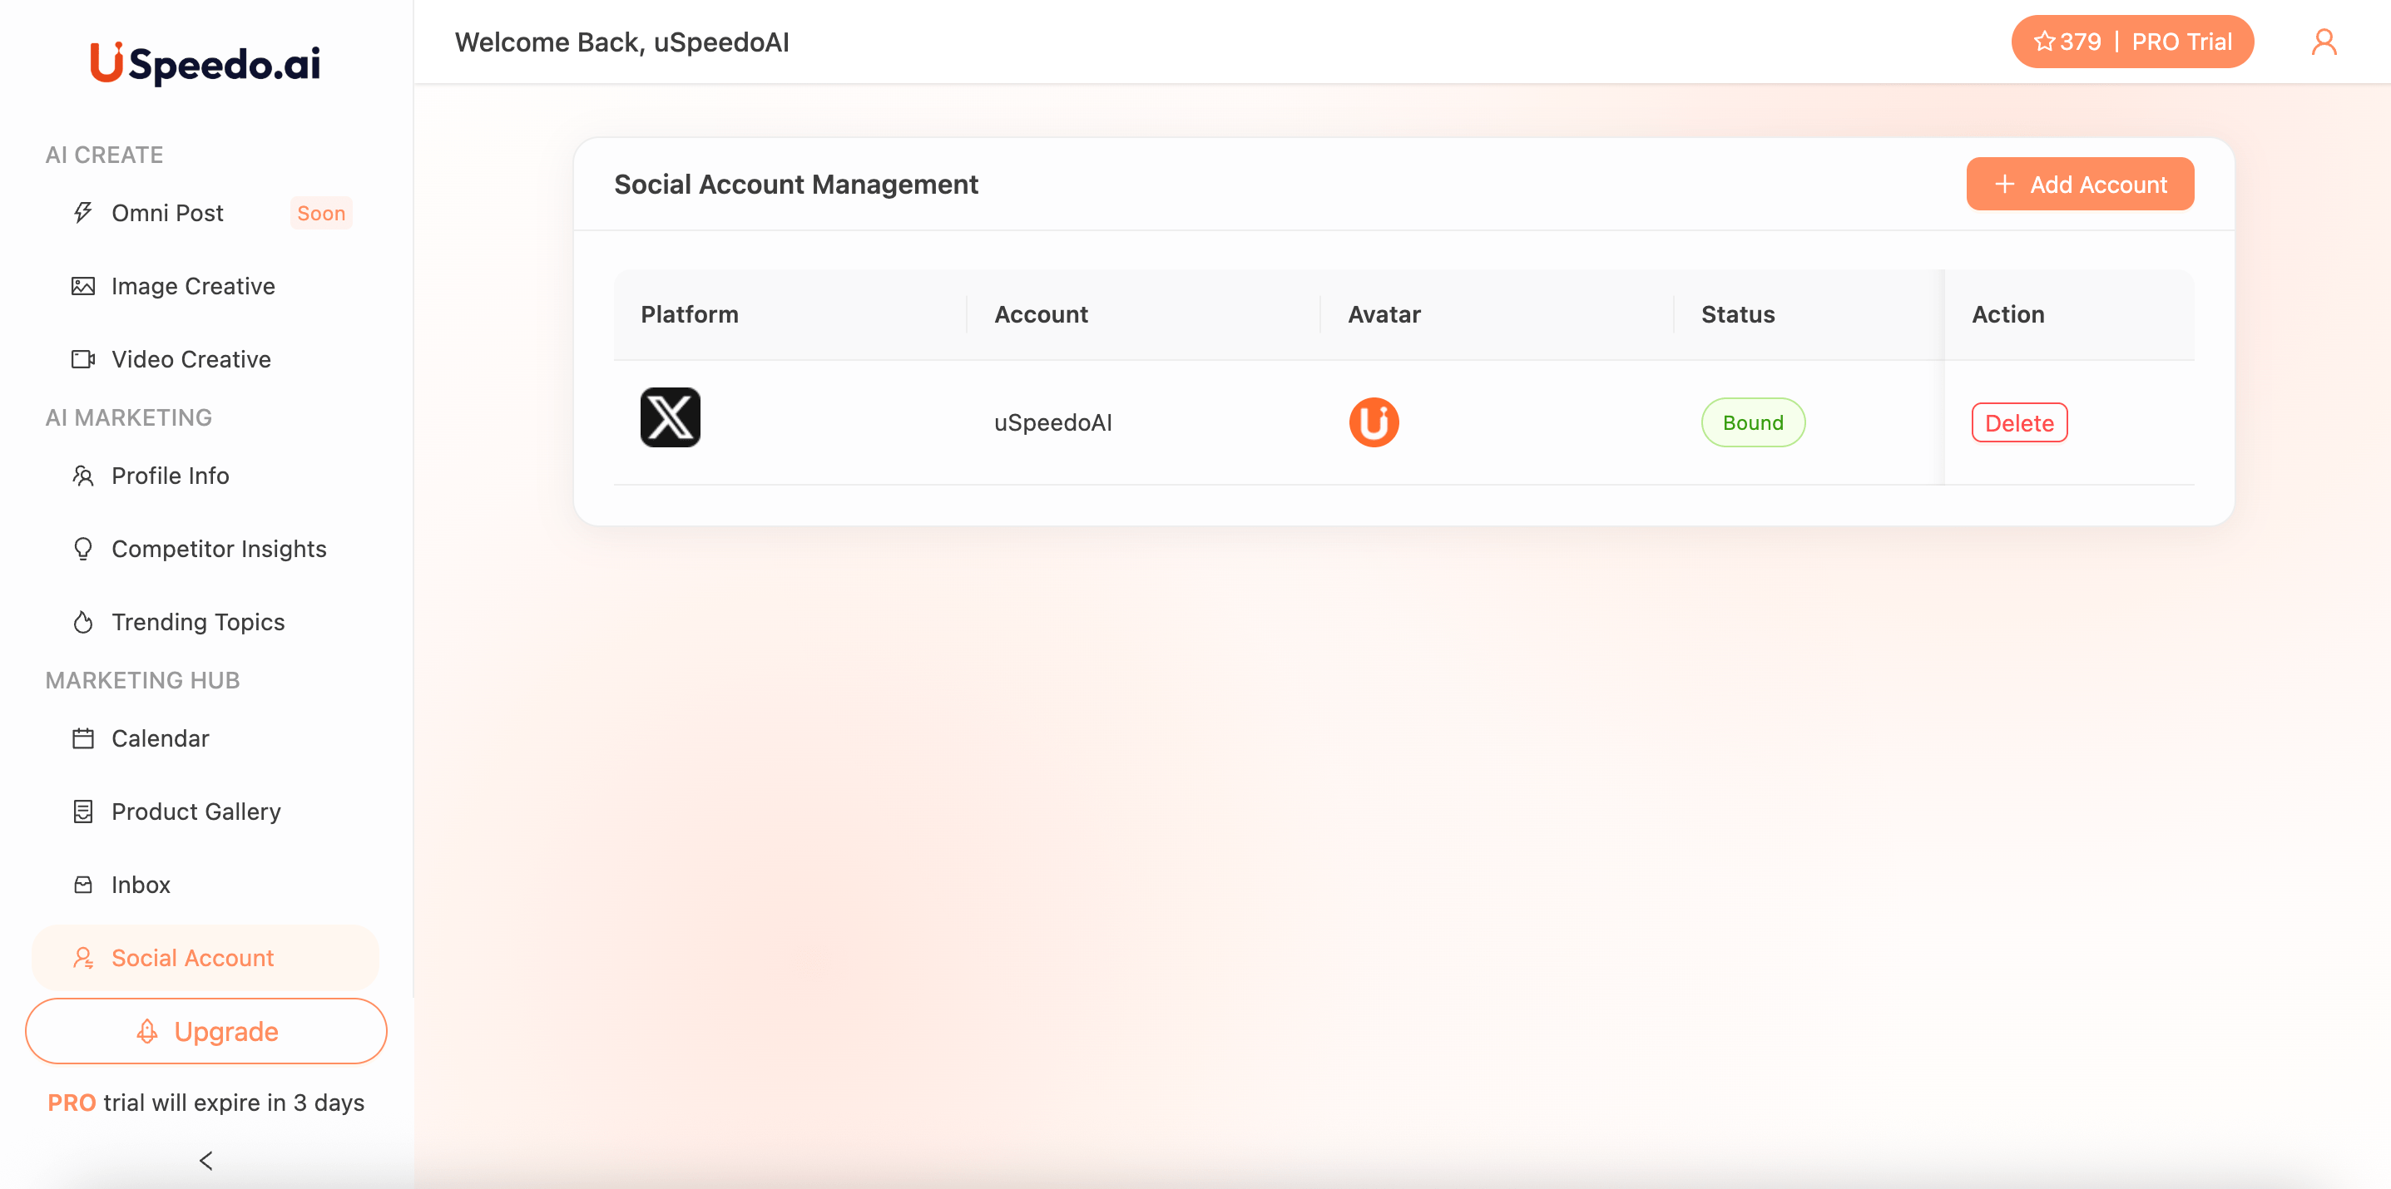Open the Profile Info menu item
Viewport: 2391px width, 1189px height.
(170, 476)
